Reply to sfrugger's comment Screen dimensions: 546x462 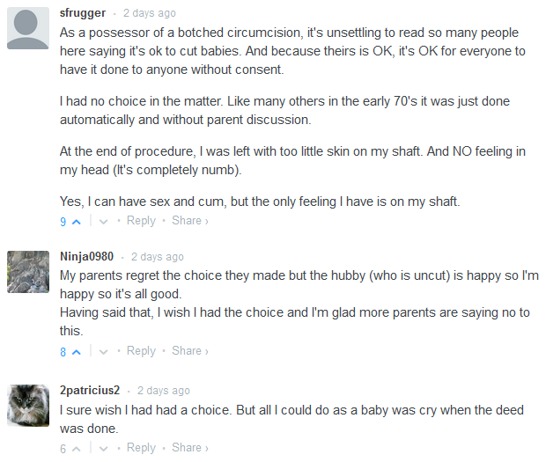pyautogui.click(x=141, y=221)
